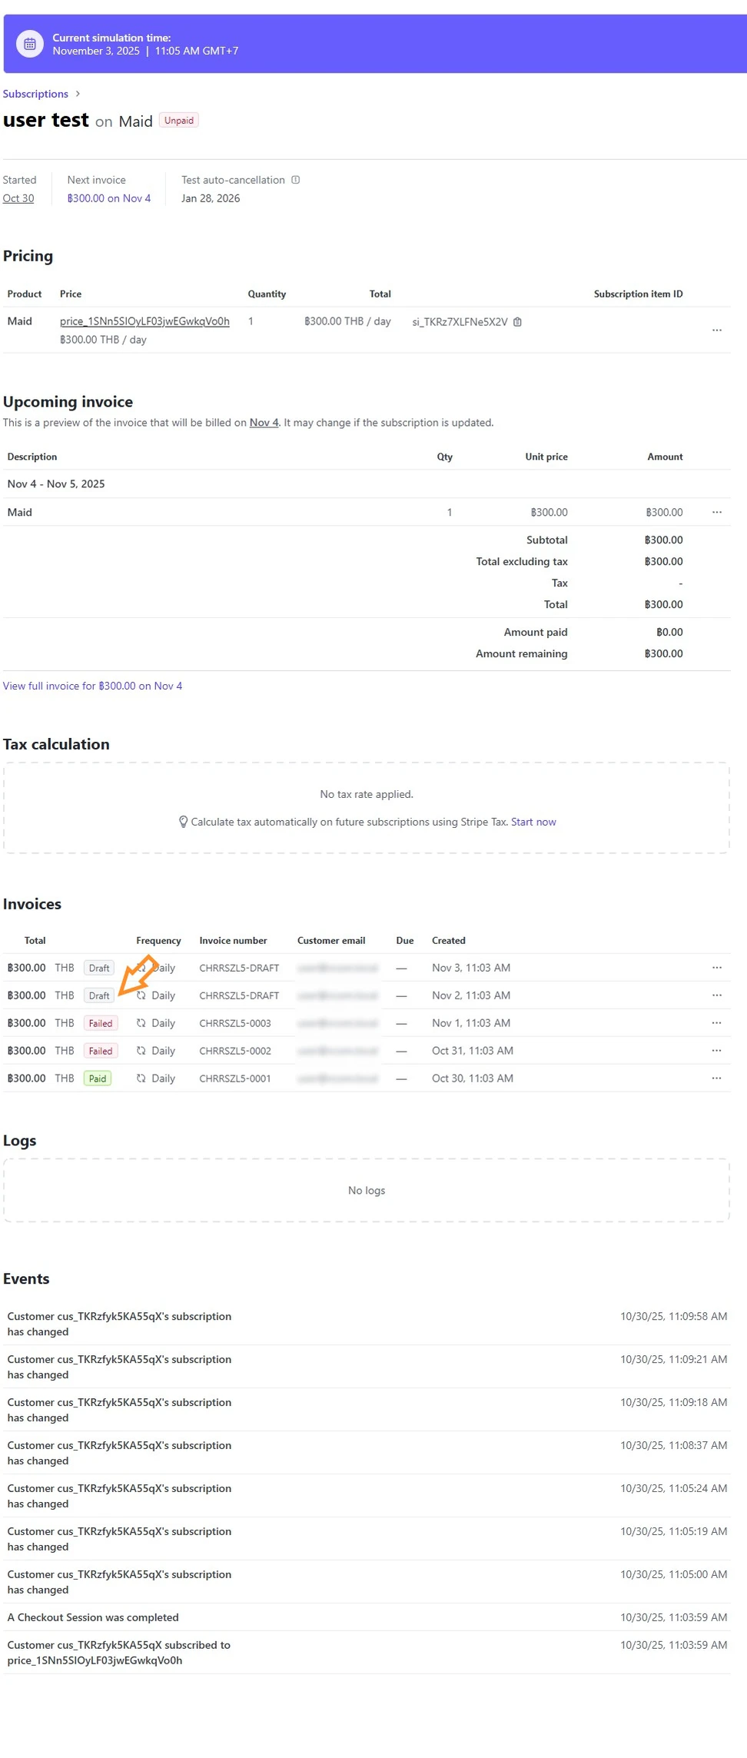
Task: Open actions menu for invoice CHRRSZL5-0002
Action: pos(716,1051)
